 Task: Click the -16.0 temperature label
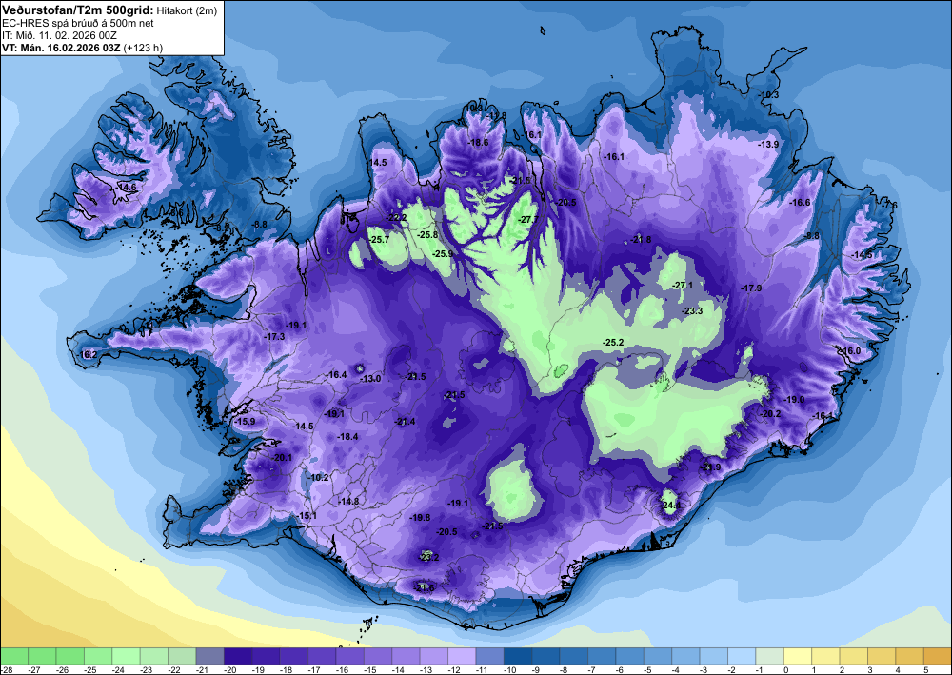[850, 351]
